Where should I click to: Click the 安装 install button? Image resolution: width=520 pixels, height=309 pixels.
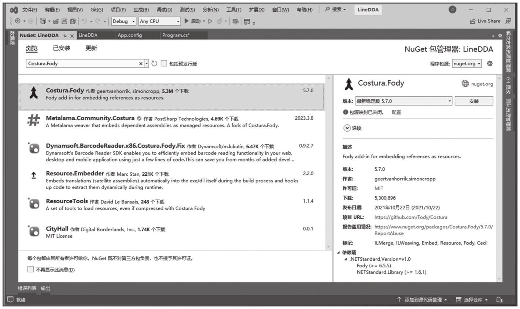coord(474,101)
